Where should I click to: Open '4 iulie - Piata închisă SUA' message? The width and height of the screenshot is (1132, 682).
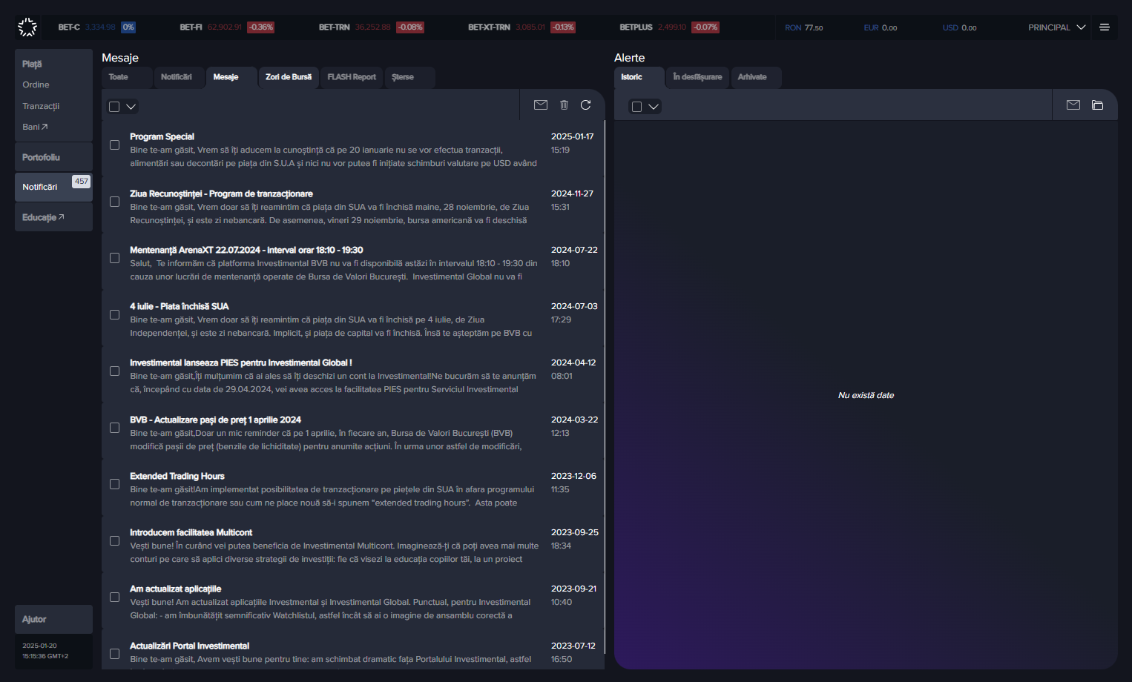click(x=353, y=320)
